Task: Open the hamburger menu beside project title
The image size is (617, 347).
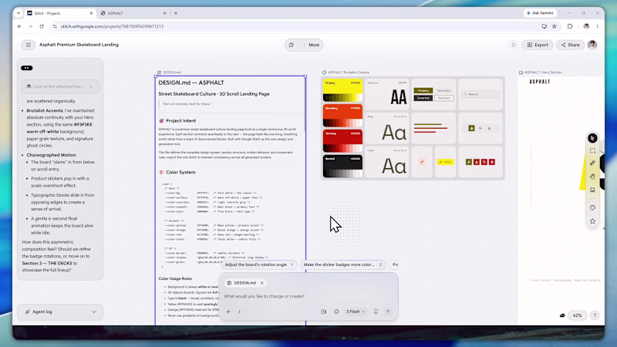Action: click(x=29, y=45)
